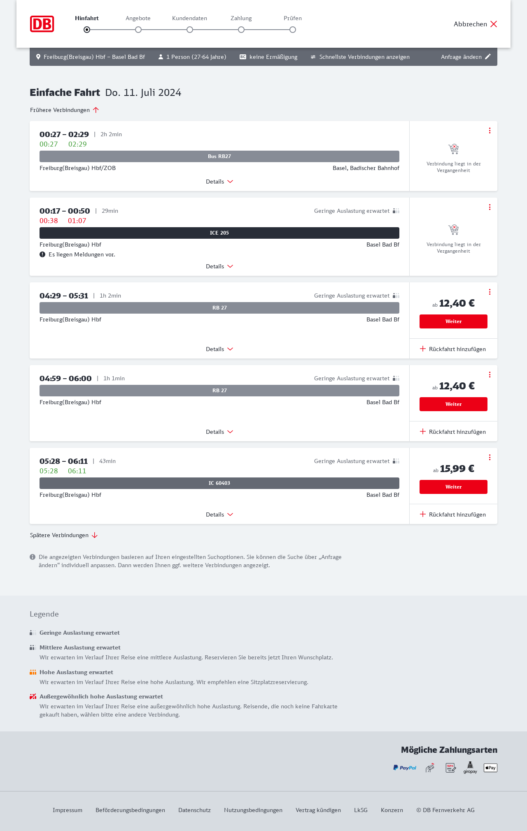The width and height of the screenshot is (527, 831).
Task: Expand Details for the ICE 205 connection
Action: click(219, 266)
